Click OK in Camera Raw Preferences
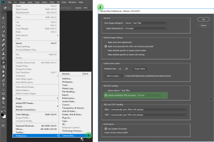214x142 pixels. click(x=204, y=19)
